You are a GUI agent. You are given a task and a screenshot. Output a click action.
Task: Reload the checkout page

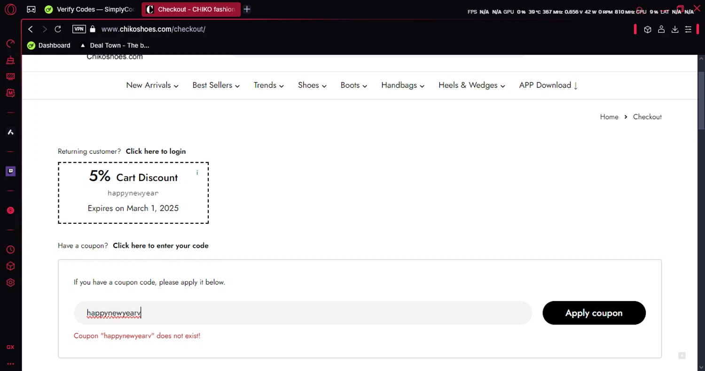(x=58, y=29)
